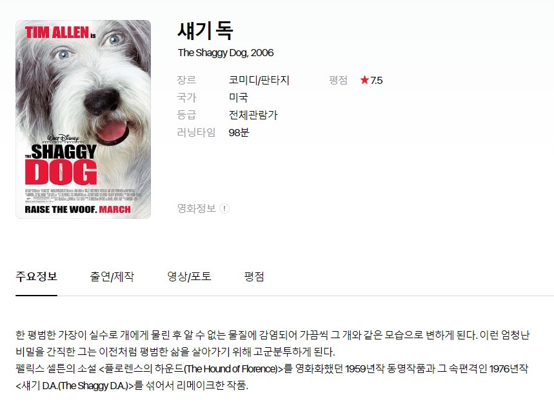Click the red star rating icon

coord(364,80)
